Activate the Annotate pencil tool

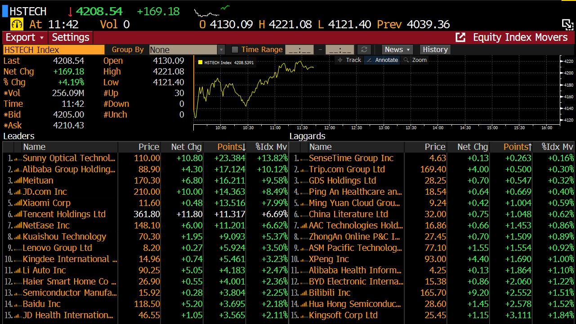point(382,60)
